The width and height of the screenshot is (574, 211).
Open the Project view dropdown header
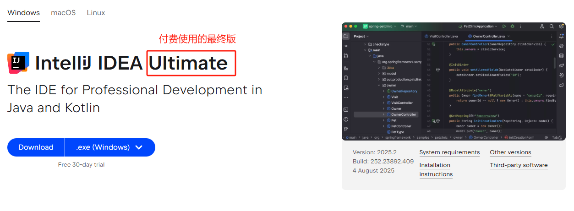coord(361,36)
